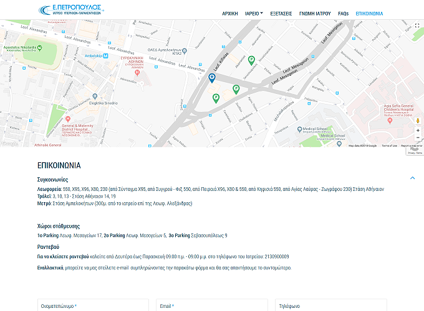
Task: Click the General & Maternity District Hospital marker
Action: click(68, 119)
